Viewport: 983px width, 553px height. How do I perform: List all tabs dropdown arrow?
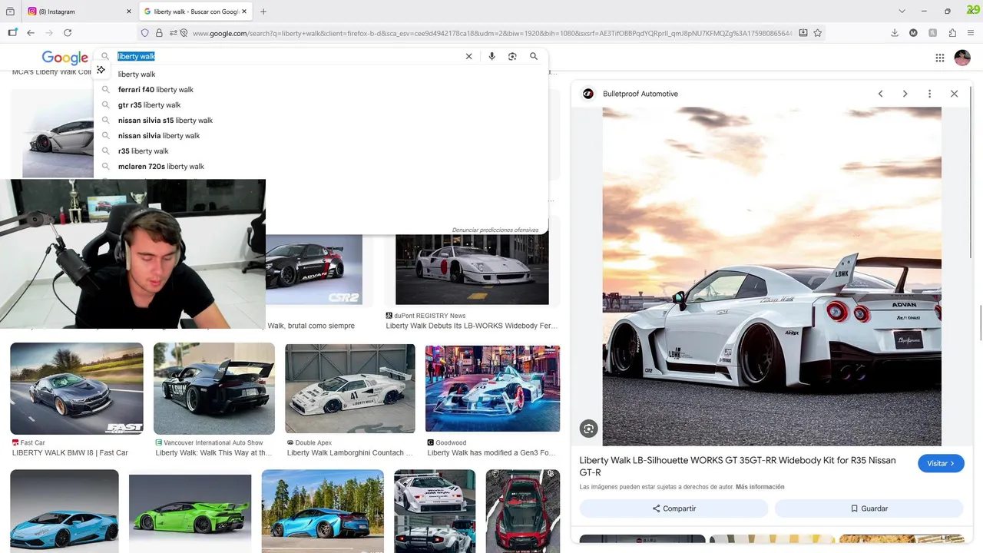point(902,12)
